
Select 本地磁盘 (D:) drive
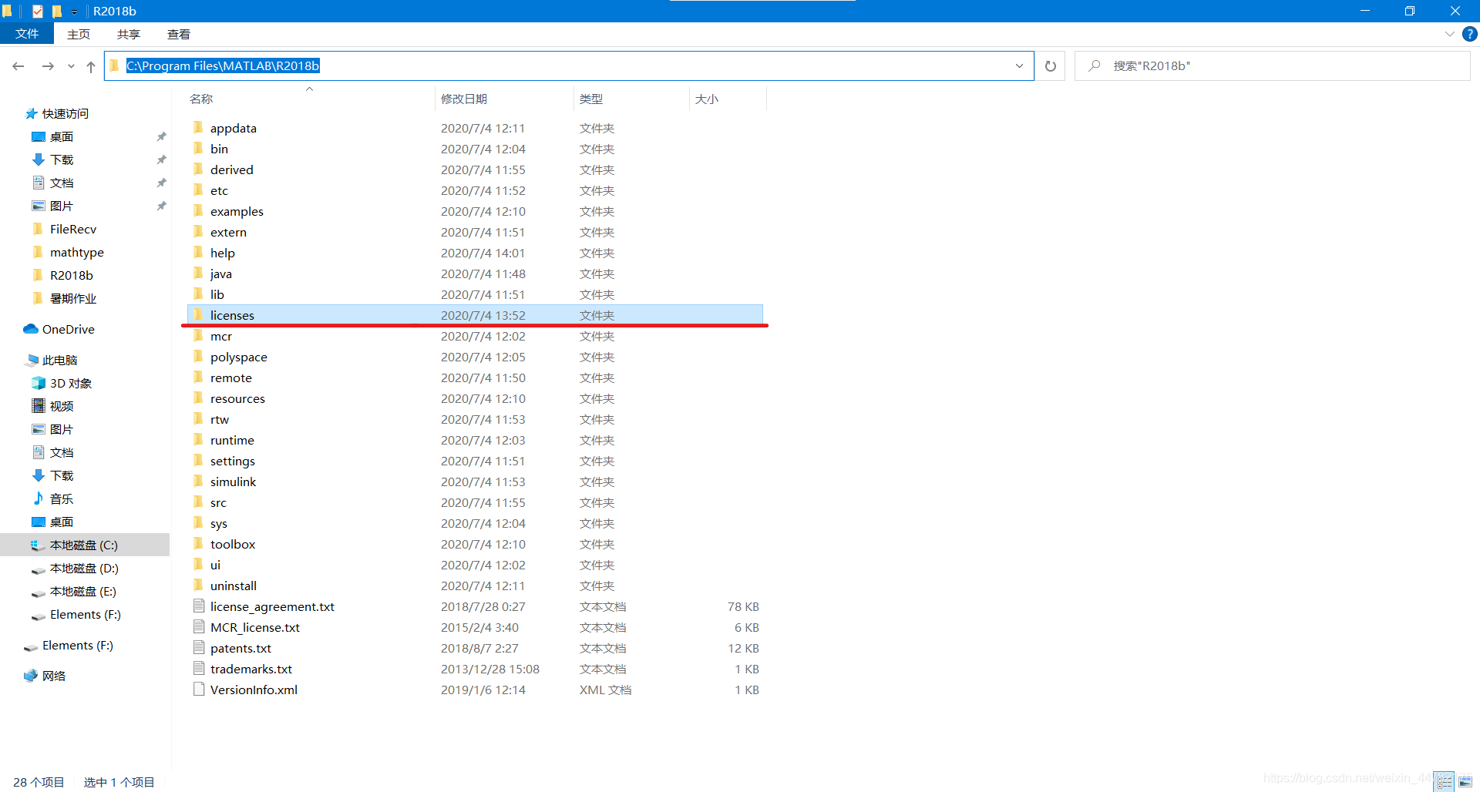point(83,569)
